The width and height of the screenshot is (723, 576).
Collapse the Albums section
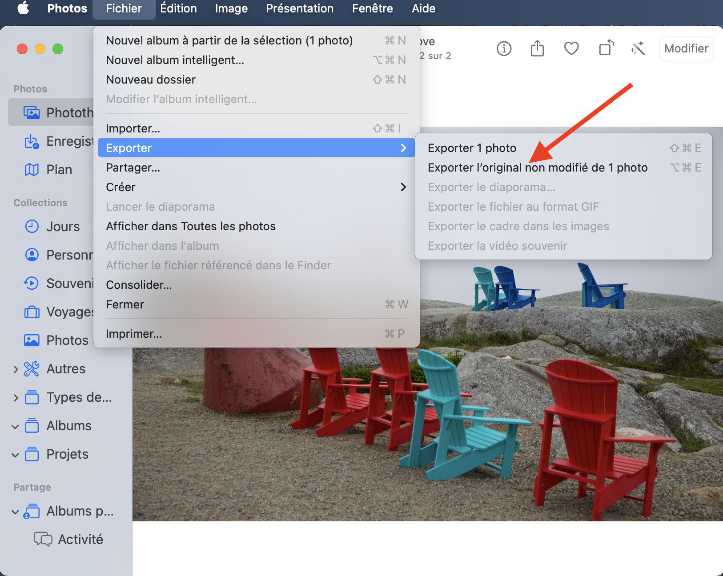tap(15, 427)
